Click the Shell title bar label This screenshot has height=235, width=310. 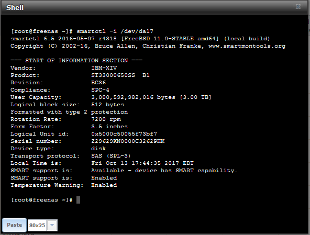(15, 7)
